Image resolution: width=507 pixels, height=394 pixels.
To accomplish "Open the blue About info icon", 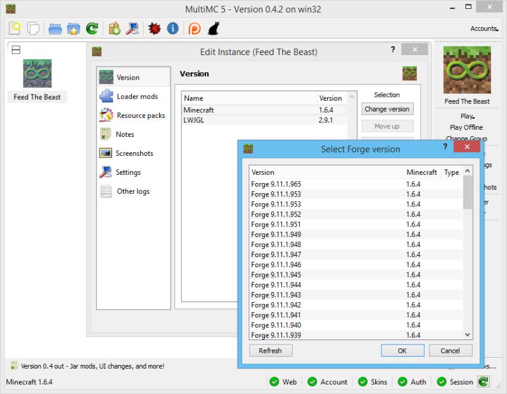I will point(172,29).
